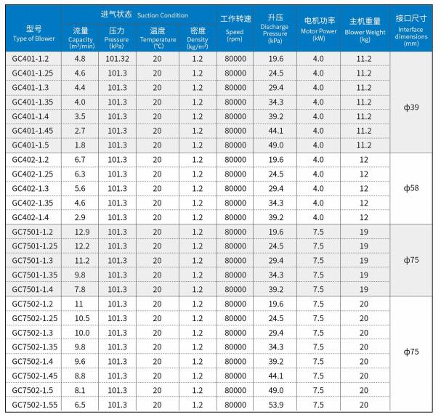Select the 10.0 capacity value
Viewport: 441px width, 417px height.
[x=82, y=333]
